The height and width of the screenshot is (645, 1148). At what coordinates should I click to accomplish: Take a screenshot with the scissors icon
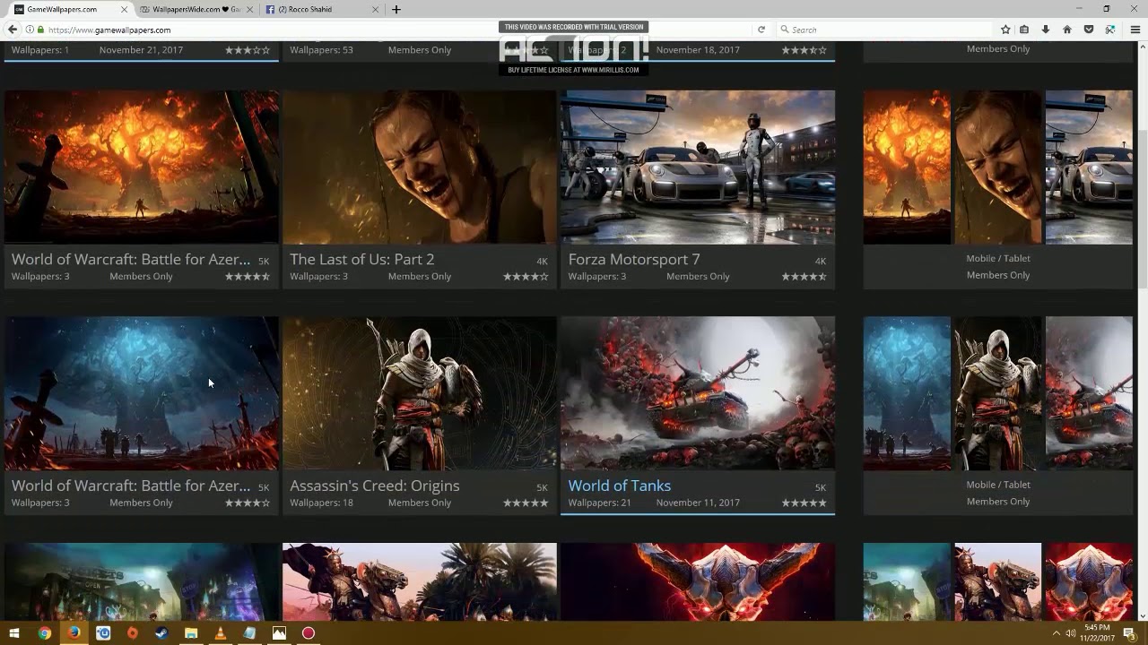point(1110,30)
